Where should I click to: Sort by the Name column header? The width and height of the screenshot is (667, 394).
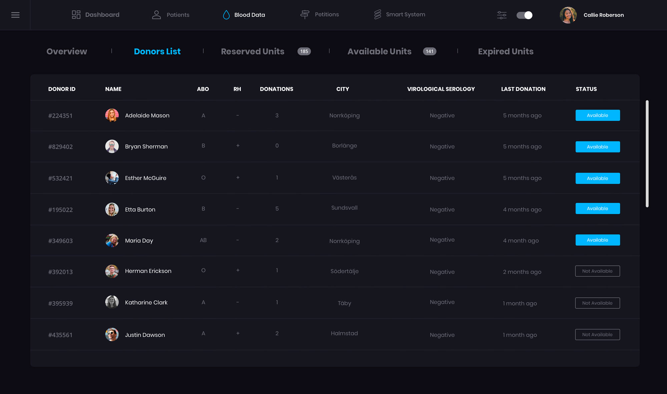pyautogui.click(x=113, y=89)
